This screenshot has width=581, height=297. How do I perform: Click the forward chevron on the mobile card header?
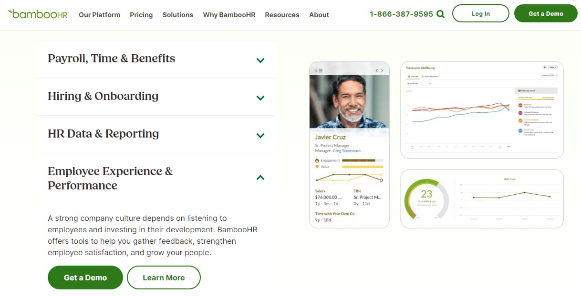(382, 70)
